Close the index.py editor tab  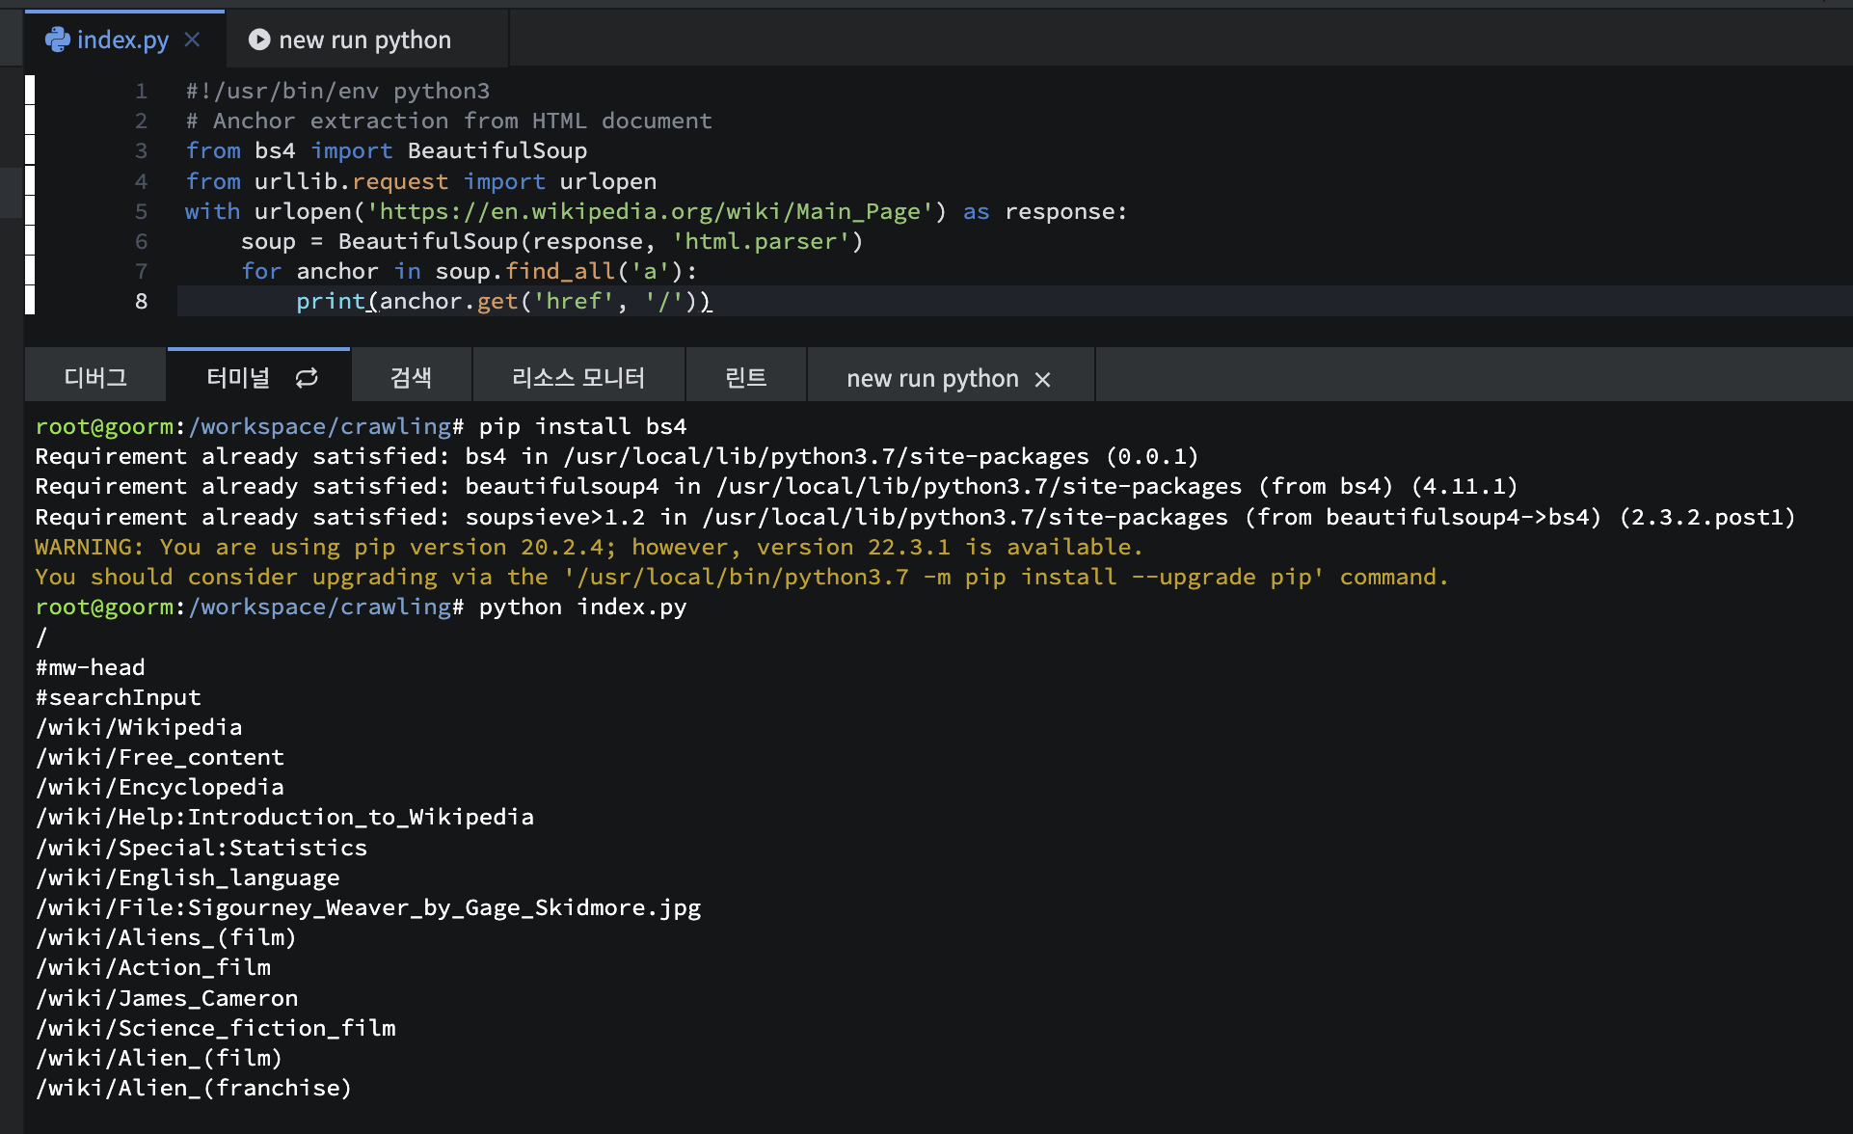(x=192, y=40)
